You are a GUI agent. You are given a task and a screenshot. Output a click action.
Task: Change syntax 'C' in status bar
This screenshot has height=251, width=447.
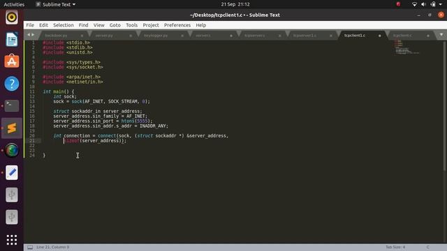[x=427, y=247]
